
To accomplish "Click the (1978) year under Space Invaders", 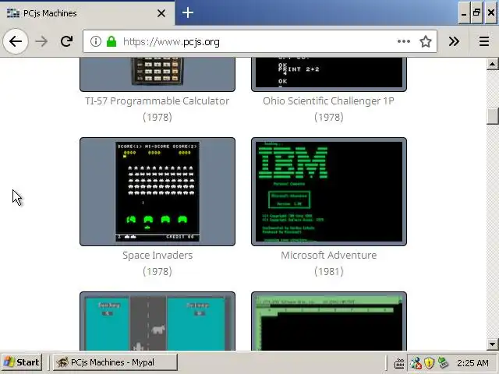I will point(157,272).
